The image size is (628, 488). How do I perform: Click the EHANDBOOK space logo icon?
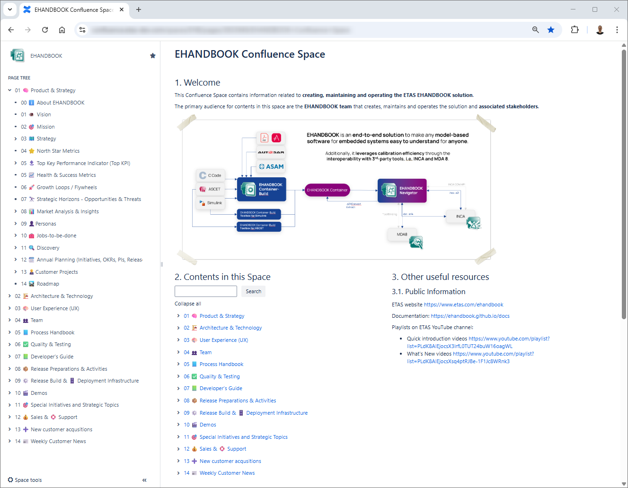pyautogui.click(x=18, y=56)
